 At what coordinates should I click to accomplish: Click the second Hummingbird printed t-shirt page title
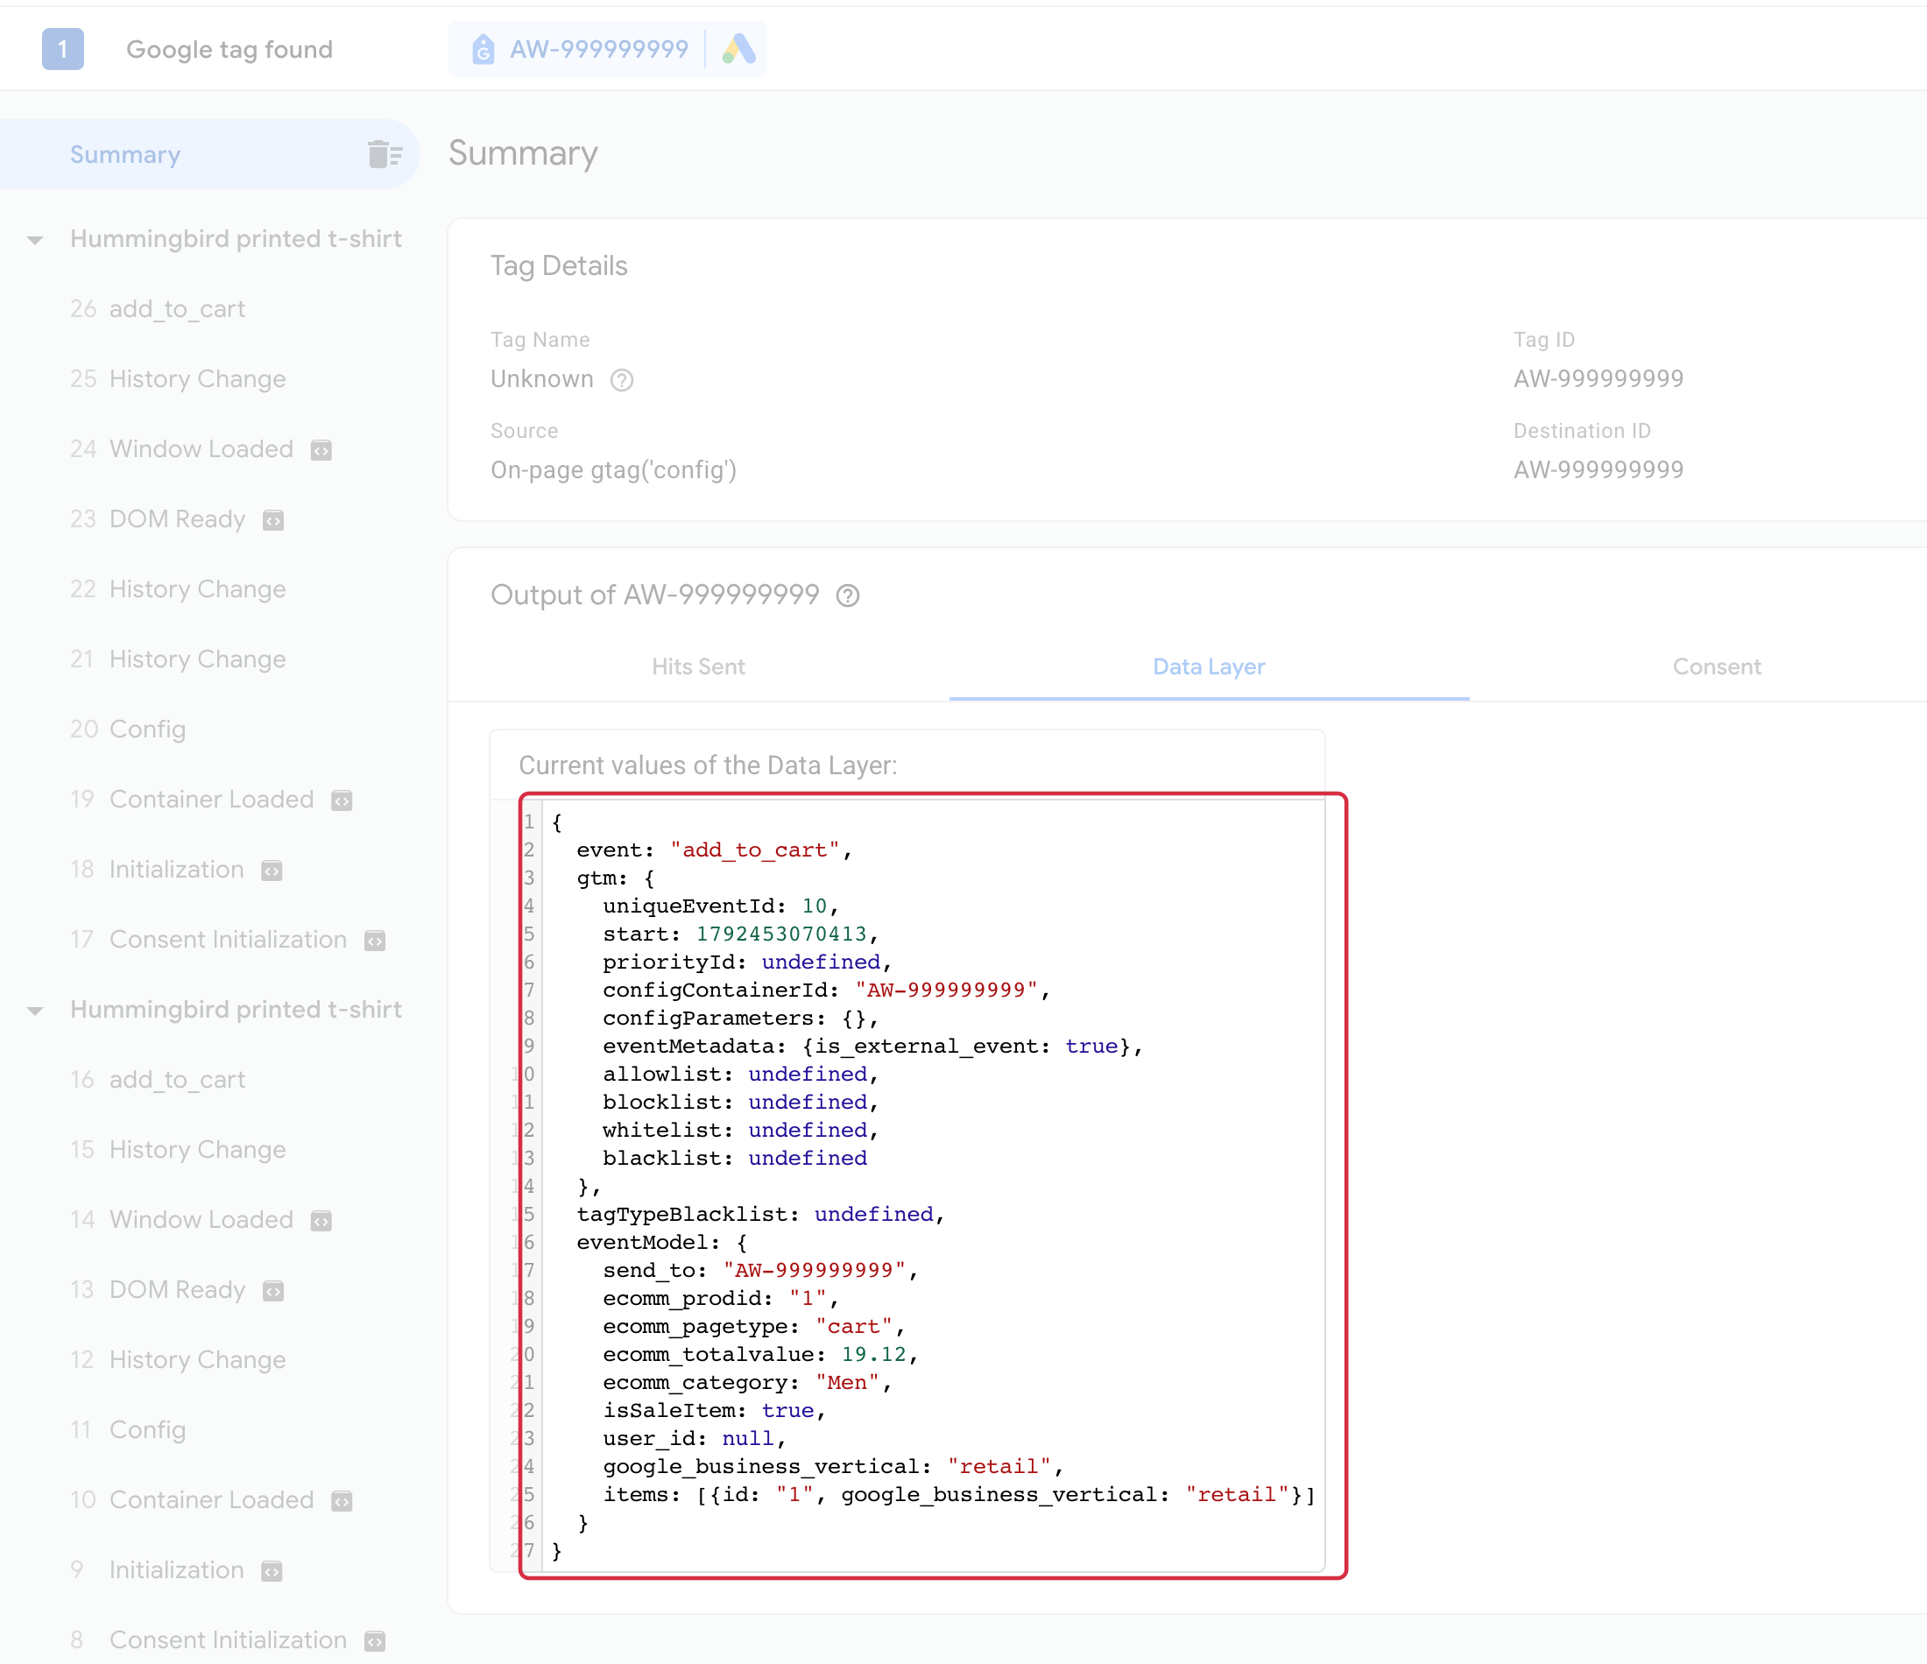click(x=236, y=1010)
